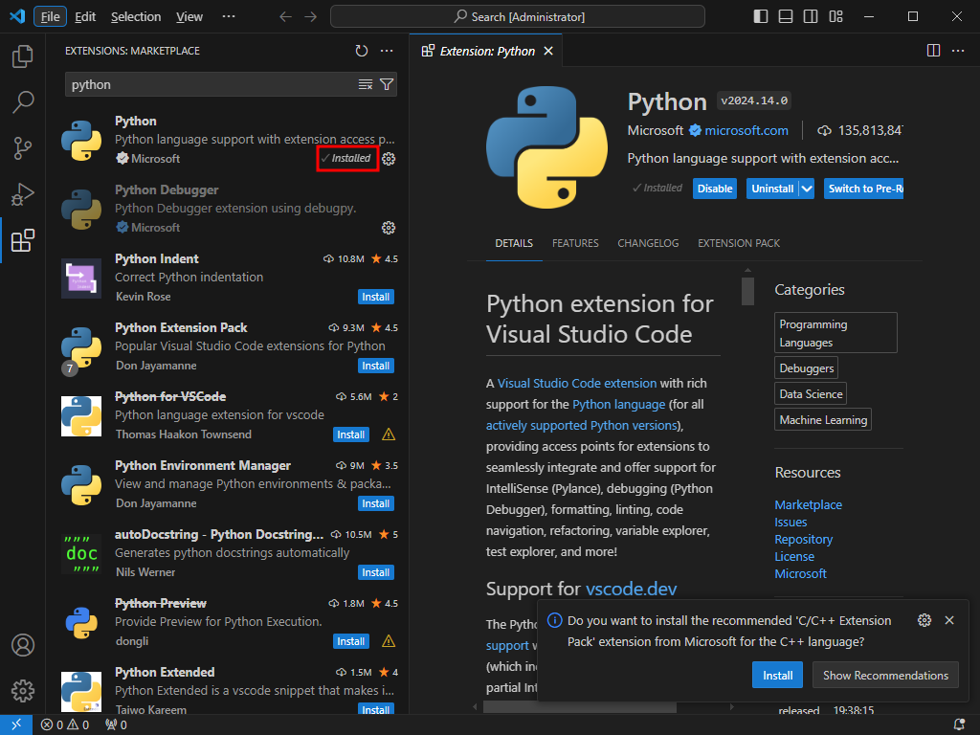
Task: Open microsoft.com publisher link
Action: click(x=746, y=130)
